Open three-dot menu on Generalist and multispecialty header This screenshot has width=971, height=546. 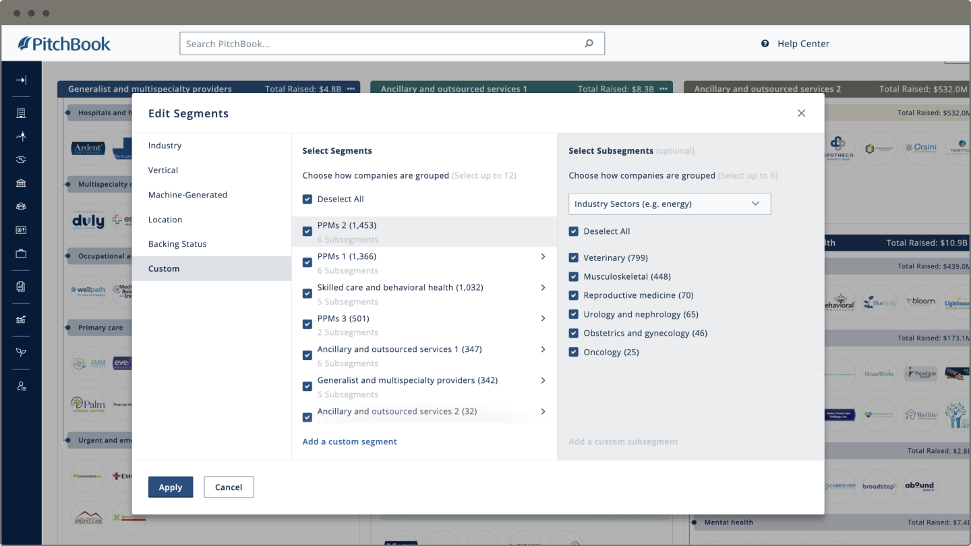[x=351, y=89]
